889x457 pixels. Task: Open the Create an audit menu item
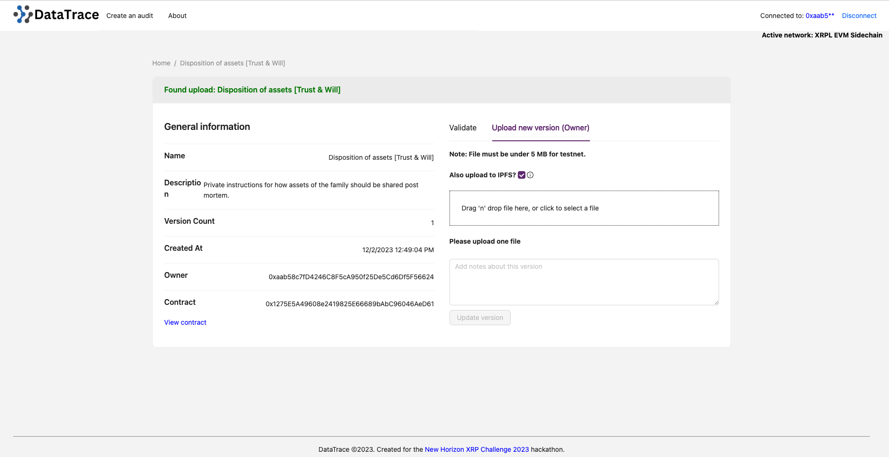pyautogui.click(x=130, y=16)
